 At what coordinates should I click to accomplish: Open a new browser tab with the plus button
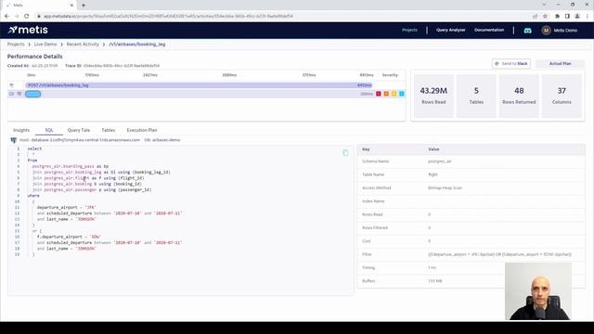click(x=84, y=6)
